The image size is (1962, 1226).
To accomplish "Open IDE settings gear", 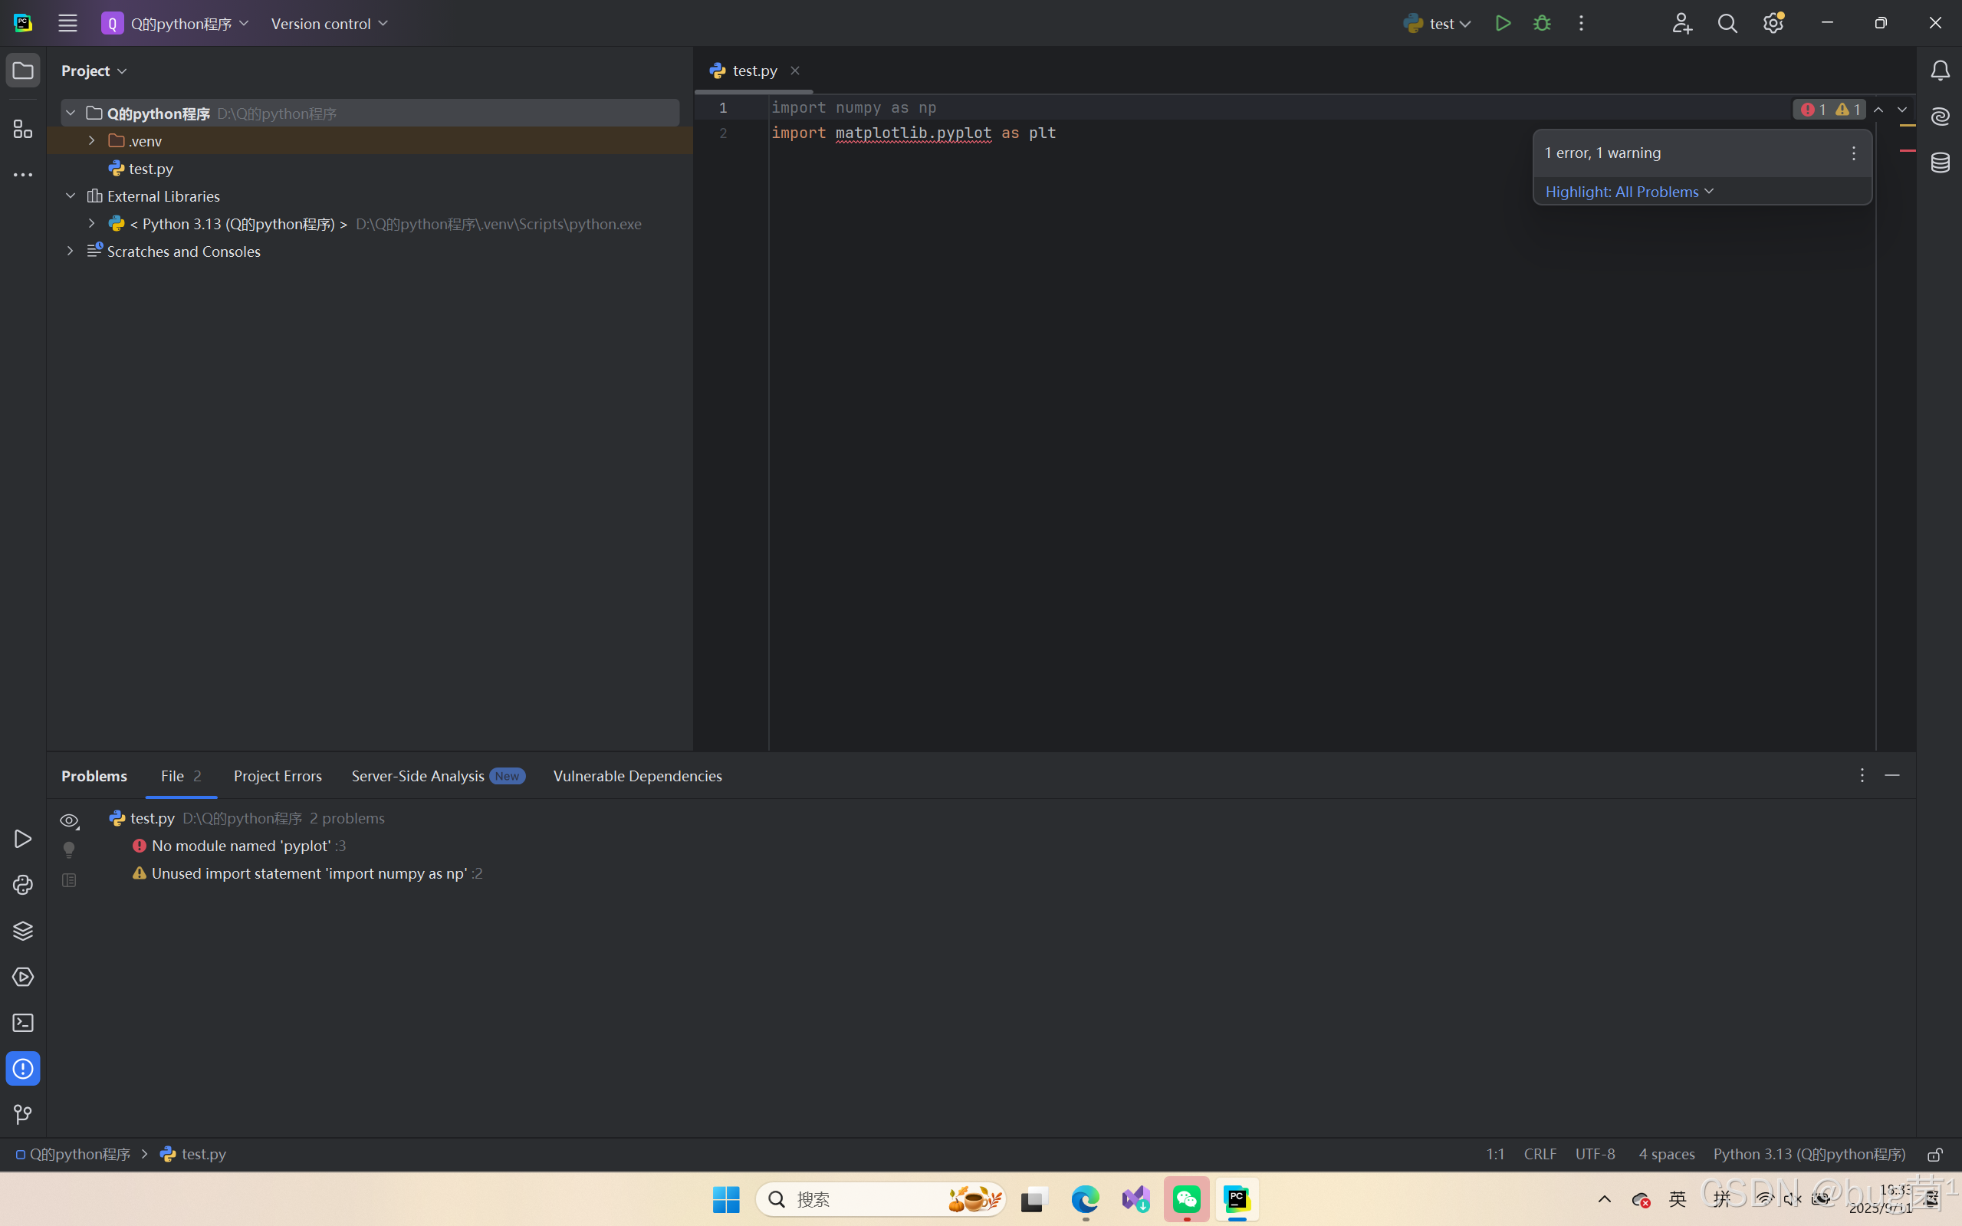I will (x=1773, y=24).
